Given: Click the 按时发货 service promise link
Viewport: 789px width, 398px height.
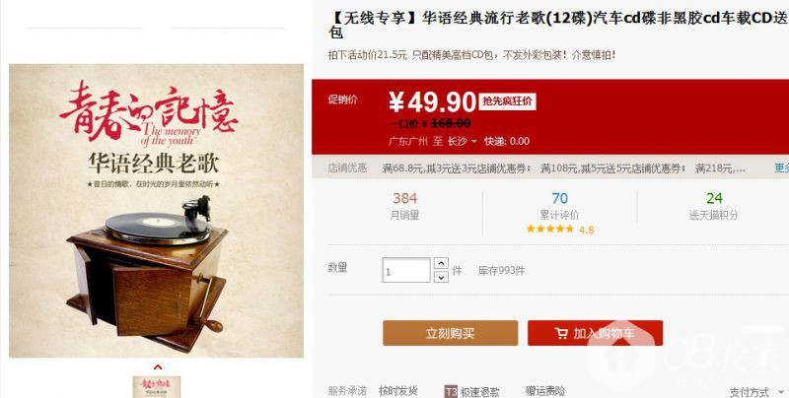Looking at the screenshot, I should [398, 391].
